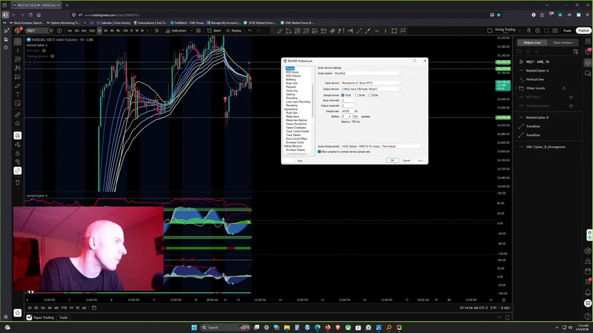
Task: Select the 1m timeframe
Action: pos(69,31)
